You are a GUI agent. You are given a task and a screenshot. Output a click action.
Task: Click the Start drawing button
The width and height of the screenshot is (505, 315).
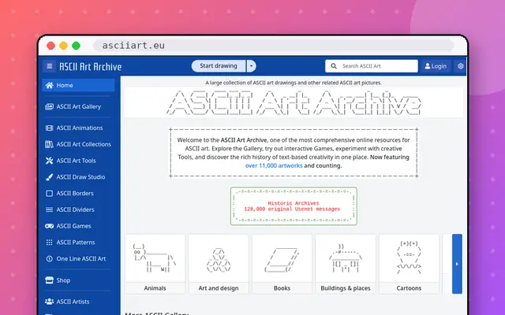pyautogui.click(x=219, y=66)
